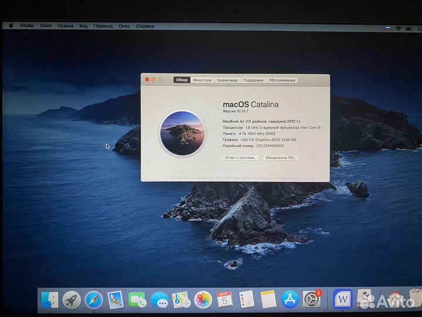Open Calendar showing March 5
This screenshot has width=422, height=317.
click(x=224, y=299)
